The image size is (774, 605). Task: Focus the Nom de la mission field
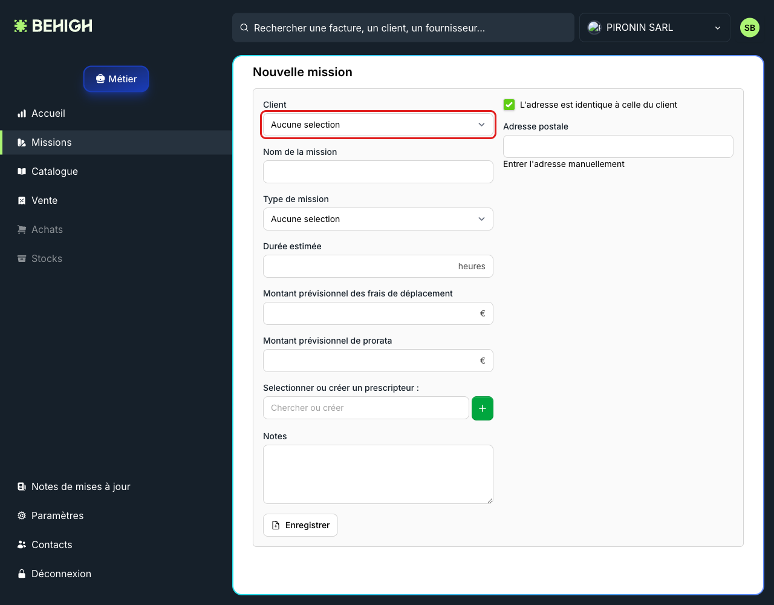(x=378, y=172)
